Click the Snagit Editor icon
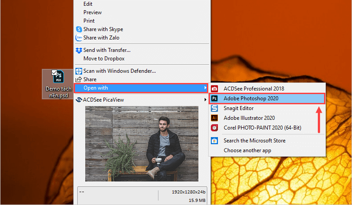352x205 pixels. coord(215,108)
